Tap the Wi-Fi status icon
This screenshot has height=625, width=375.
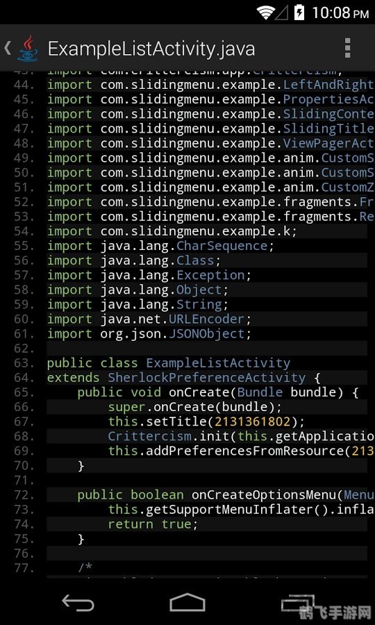point(265,12)
